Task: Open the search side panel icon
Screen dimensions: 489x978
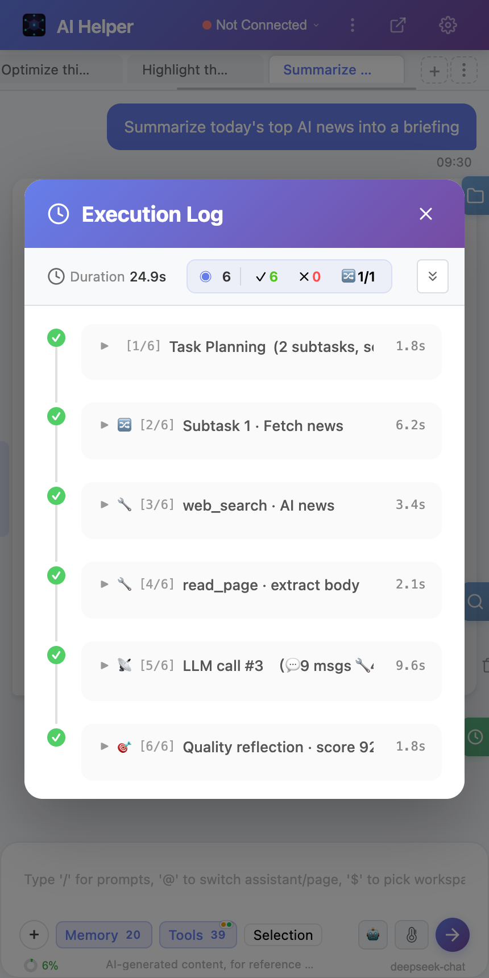Action: tap(475, 602)
